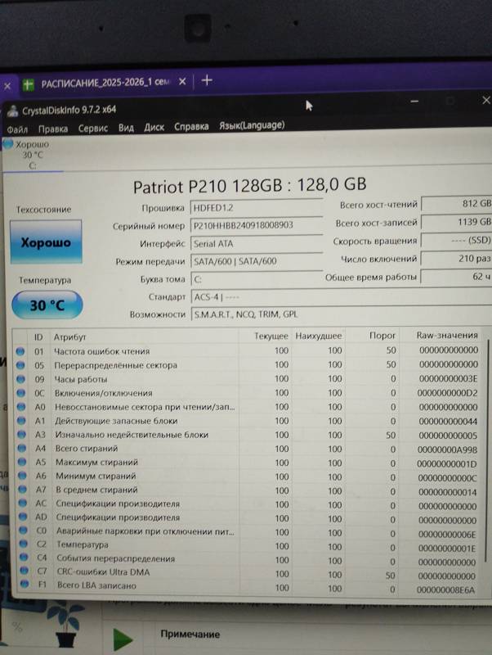This screenshot has width=492, height=655.
Task: Open the Правка menu
Action: [x=53, y=128]
